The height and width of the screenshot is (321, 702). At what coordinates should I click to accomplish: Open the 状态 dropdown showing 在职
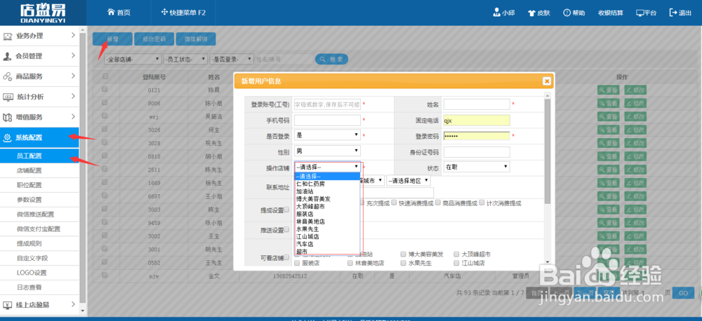477,167
